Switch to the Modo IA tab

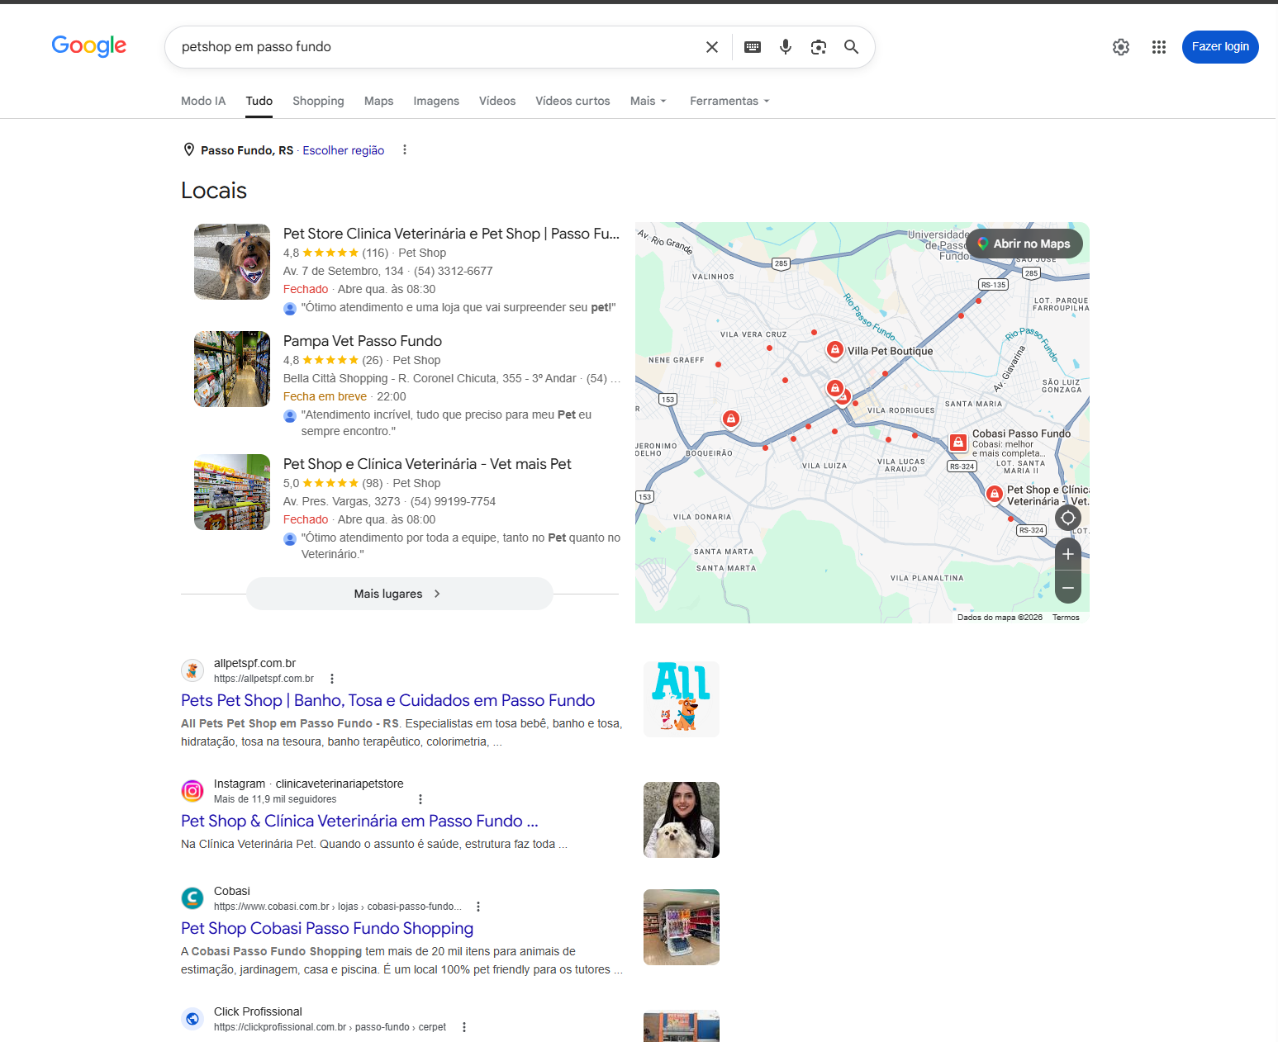click(203, 101)
